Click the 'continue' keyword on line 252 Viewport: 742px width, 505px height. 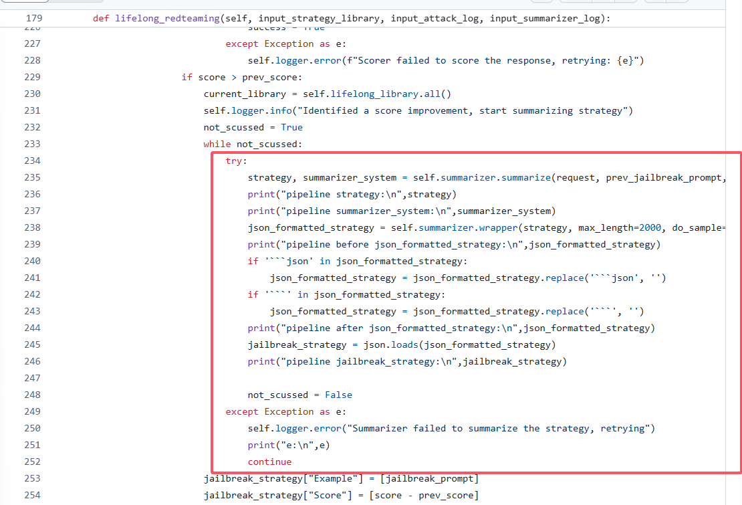(x=270, y=462)
